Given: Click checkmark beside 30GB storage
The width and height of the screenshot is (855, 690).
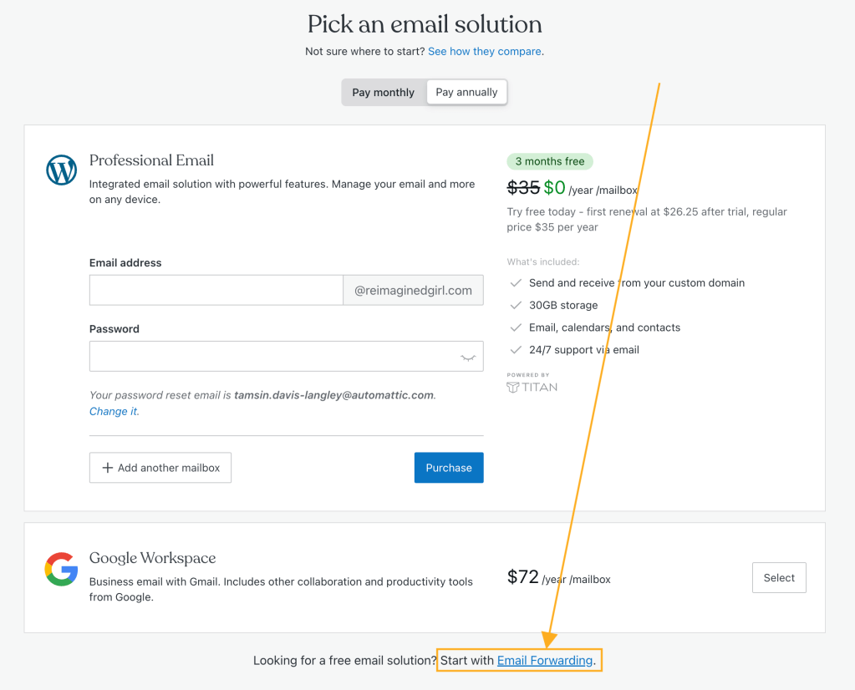Looking at the screenshot, I should pyautogui.click(x=516, y=305).
